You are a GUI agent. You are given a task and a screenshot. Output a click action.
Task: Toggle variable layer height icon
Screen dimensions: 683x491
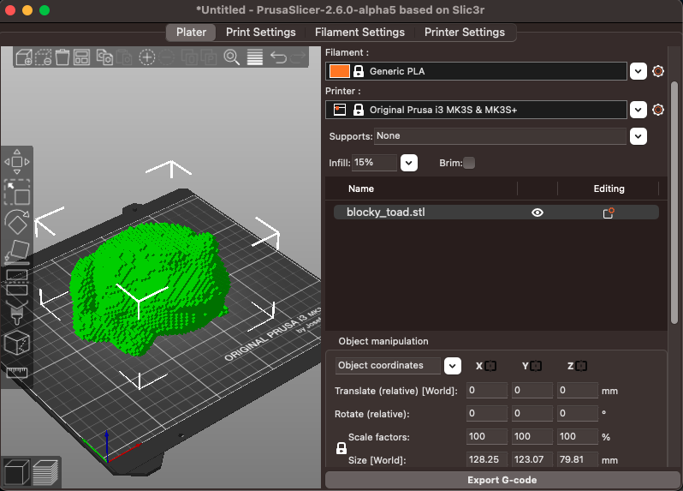pos(255,57)
